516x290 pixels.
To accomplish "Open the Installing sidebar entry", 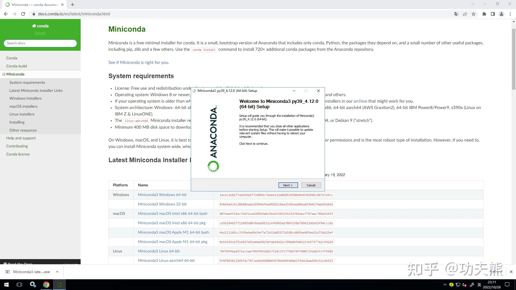I will 17,122.
